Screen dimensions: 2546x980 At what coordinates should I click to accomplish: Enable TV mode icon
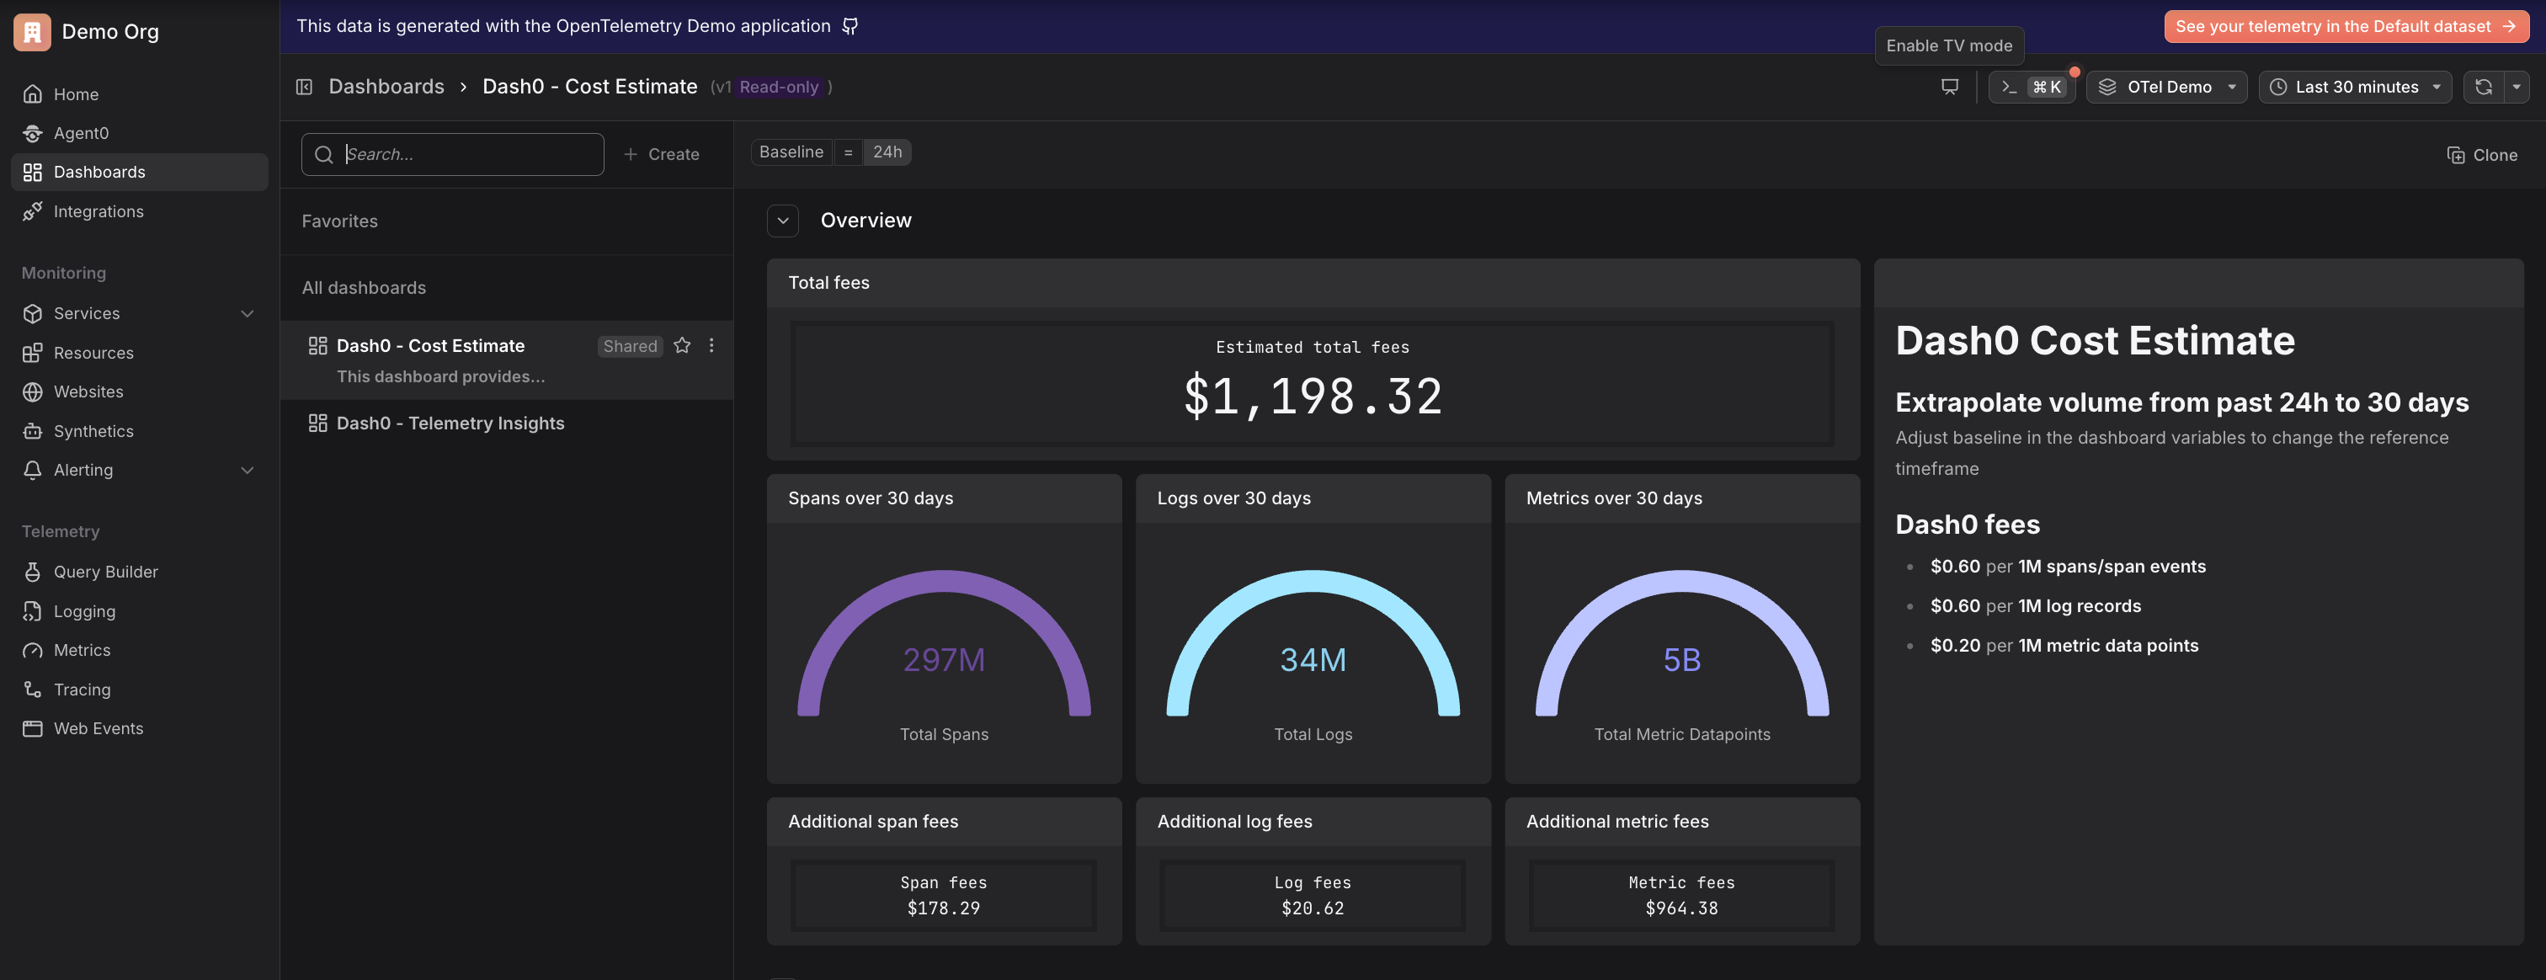click(1949, 87)
